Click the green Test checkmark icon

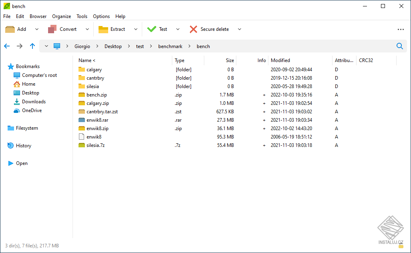(x=151, y=29)
